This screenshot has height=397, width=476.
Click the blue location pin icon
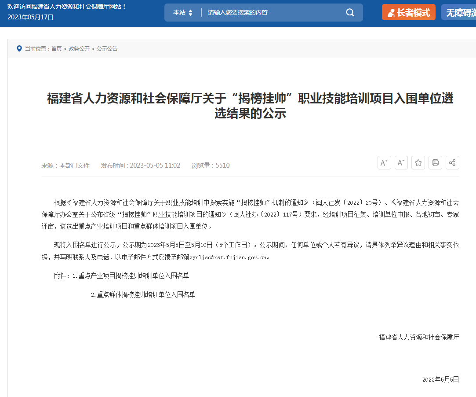[x=19, y=48]
